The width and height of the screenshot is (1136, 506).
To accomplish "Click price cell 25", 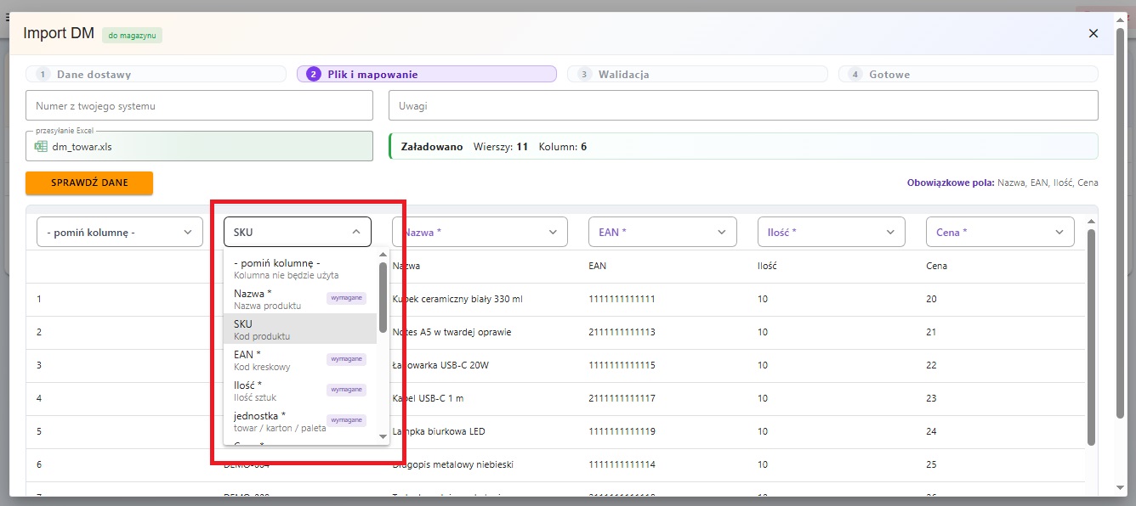I will [931, 464].
